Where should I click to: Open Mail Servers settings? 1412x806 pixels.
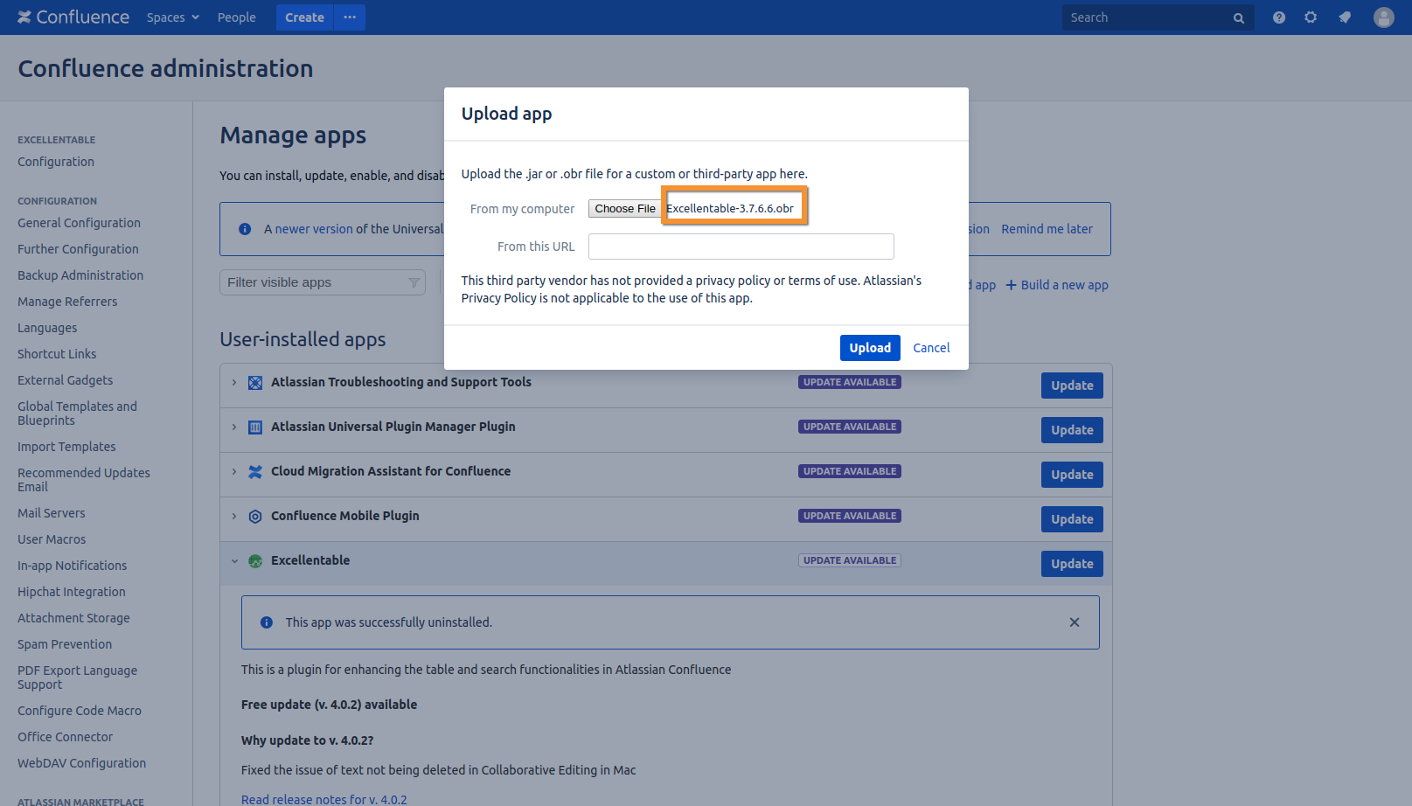pyautogui.click(x=52, y=513)
